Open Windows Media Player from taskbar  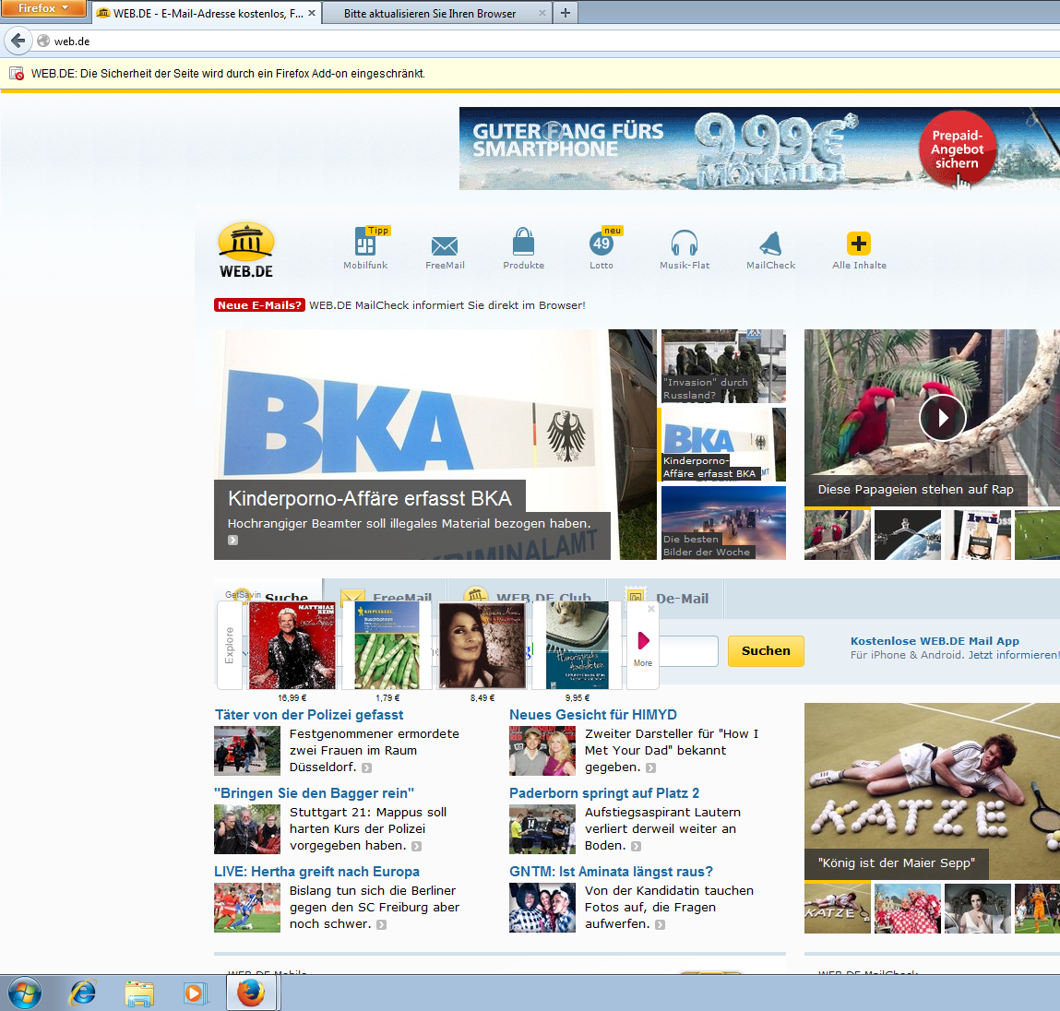pyautogui.click(x=195, y=993)
